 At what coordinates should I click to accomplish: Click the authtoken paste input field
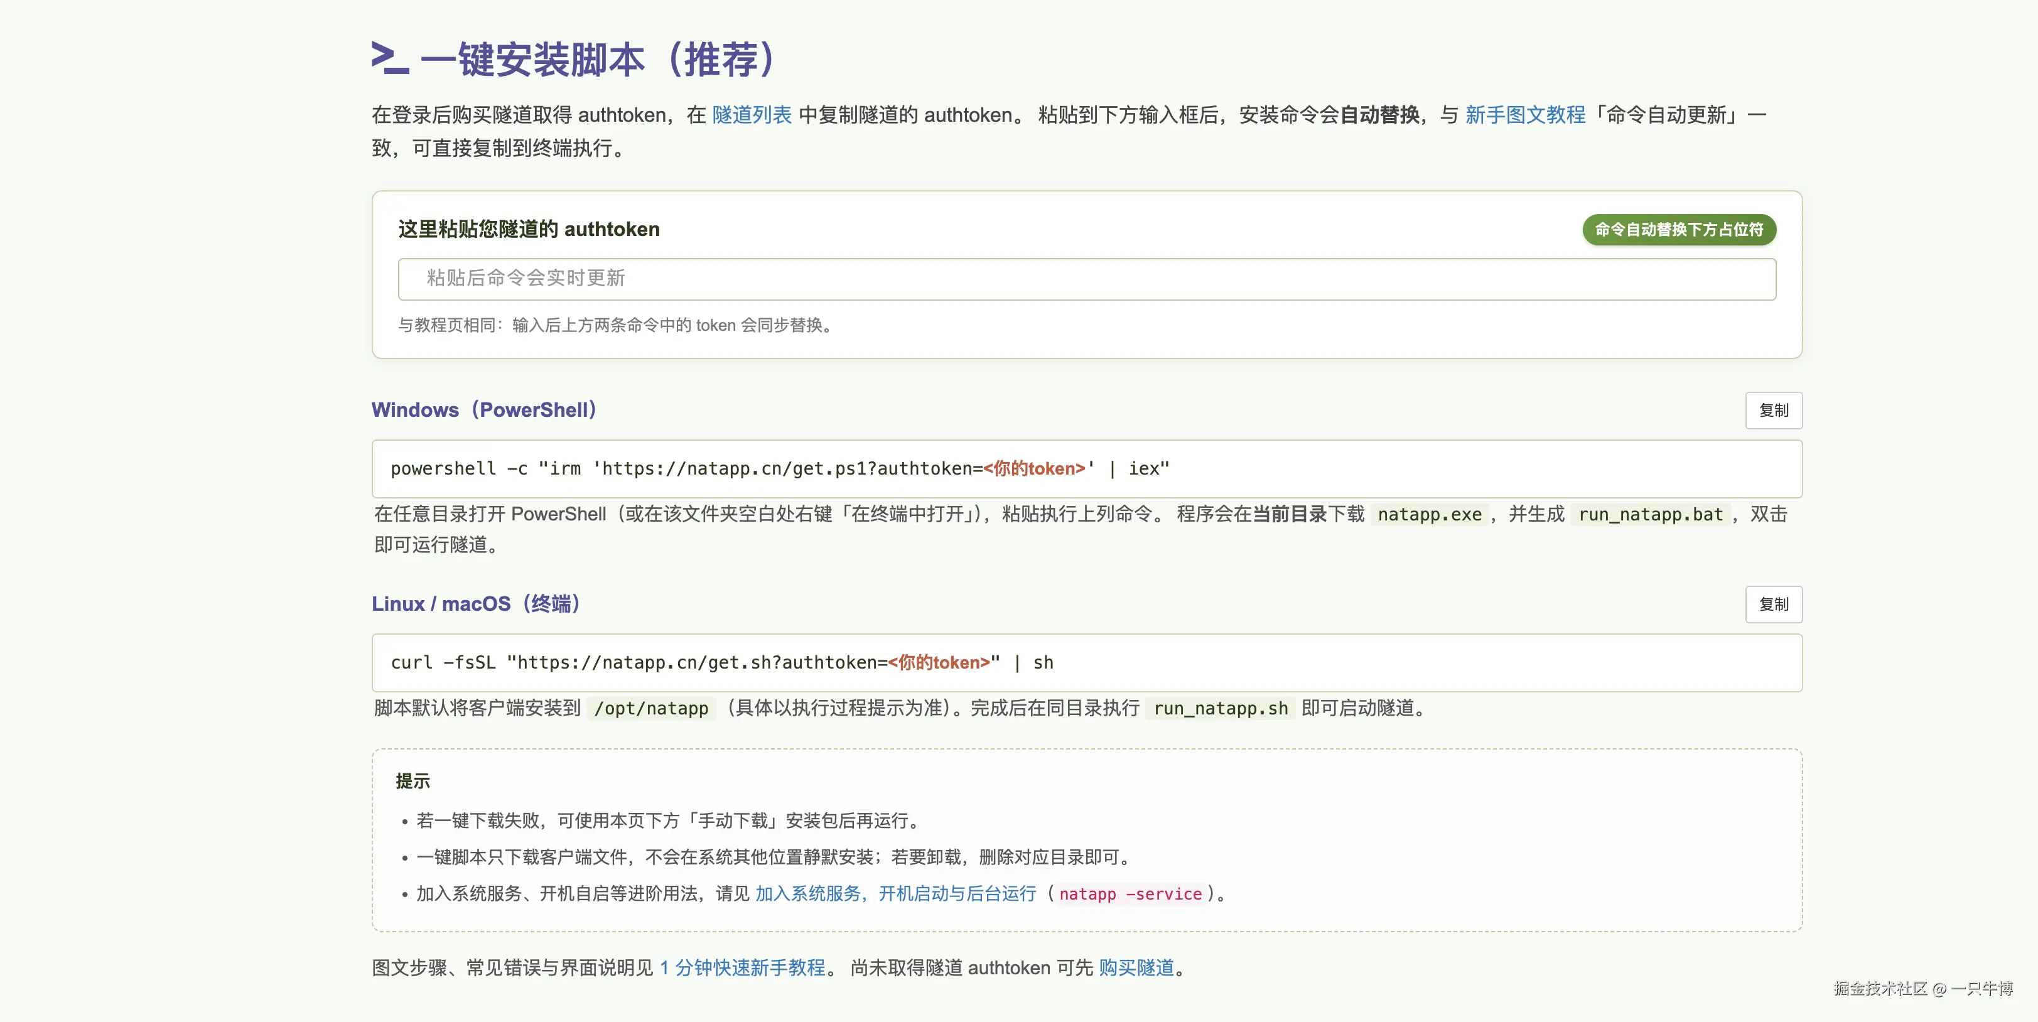point(1086,279)
